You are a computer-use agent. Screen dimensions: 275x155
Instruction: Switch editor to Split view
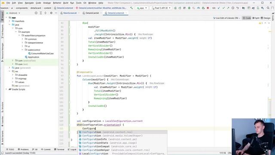[256, 18]
